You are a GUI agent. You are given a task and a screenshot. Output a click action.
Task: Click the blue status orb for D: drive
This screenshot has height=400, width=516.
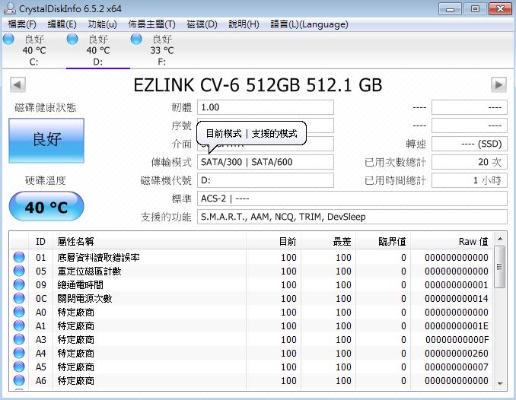pos(72,39)
